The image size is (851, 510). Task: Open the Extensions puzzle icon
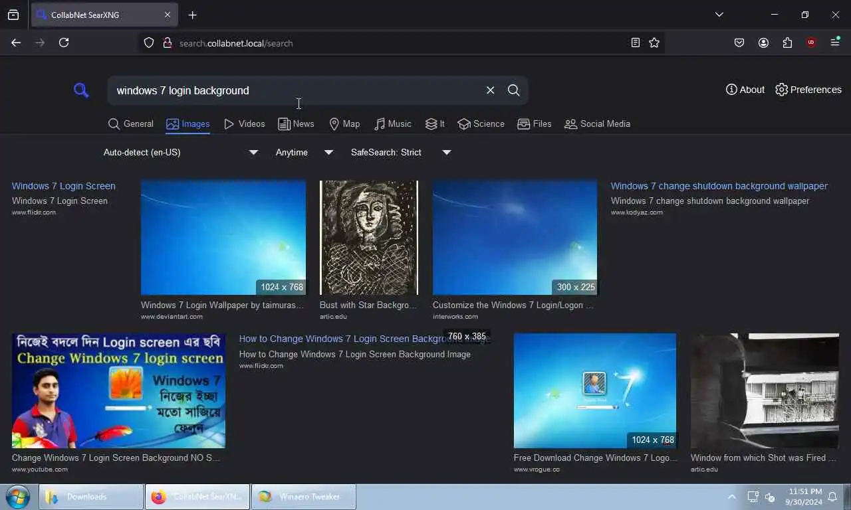point(787,42)
